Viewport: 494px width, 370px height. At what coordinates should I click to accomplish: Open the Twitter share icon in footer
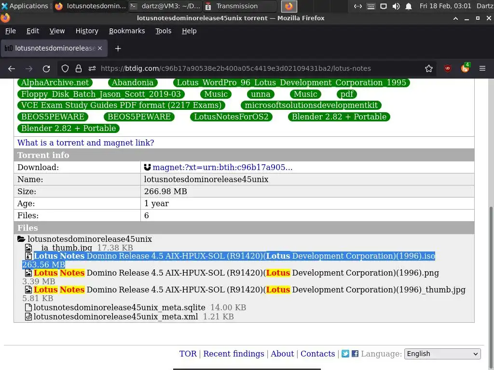click(x=345, y=354)
